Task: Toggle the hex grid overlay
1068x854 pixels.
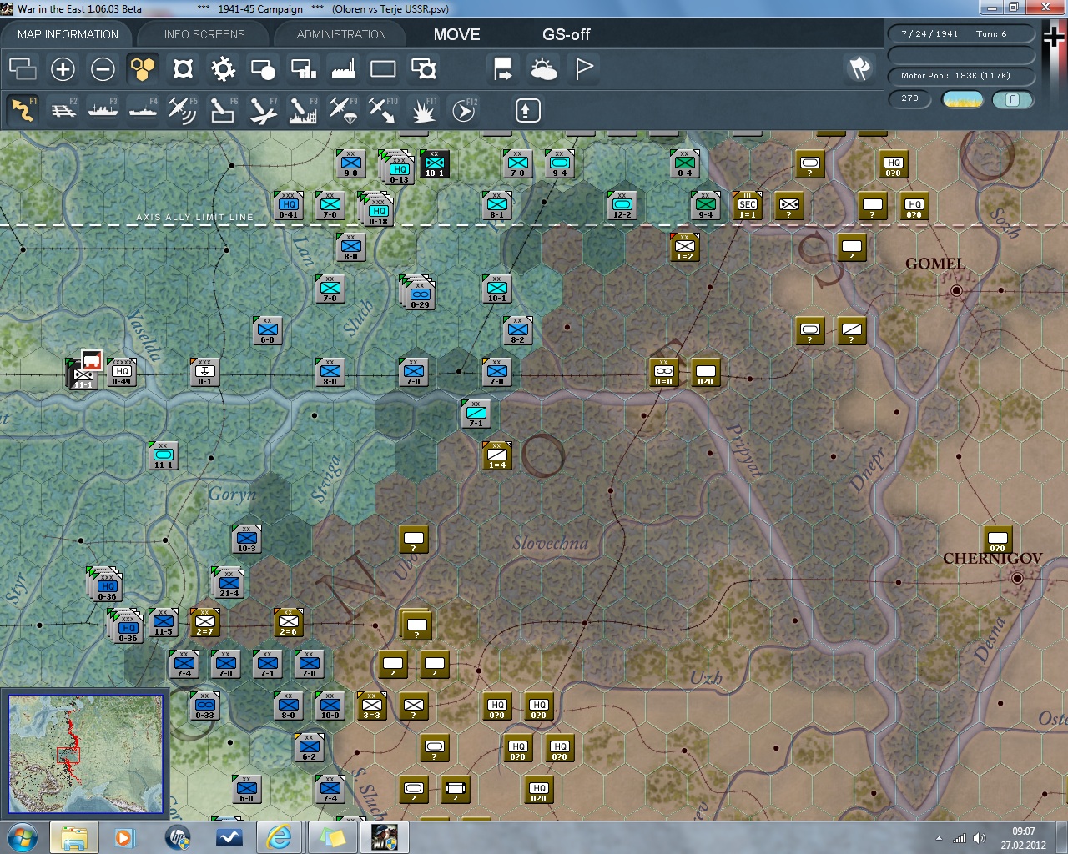Action: click(x=143, y=68)
